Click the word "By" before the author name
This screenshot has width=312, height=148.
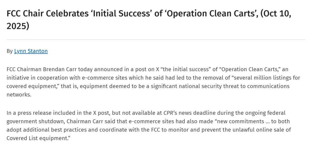pyautogui.click(x=10, y=51)
